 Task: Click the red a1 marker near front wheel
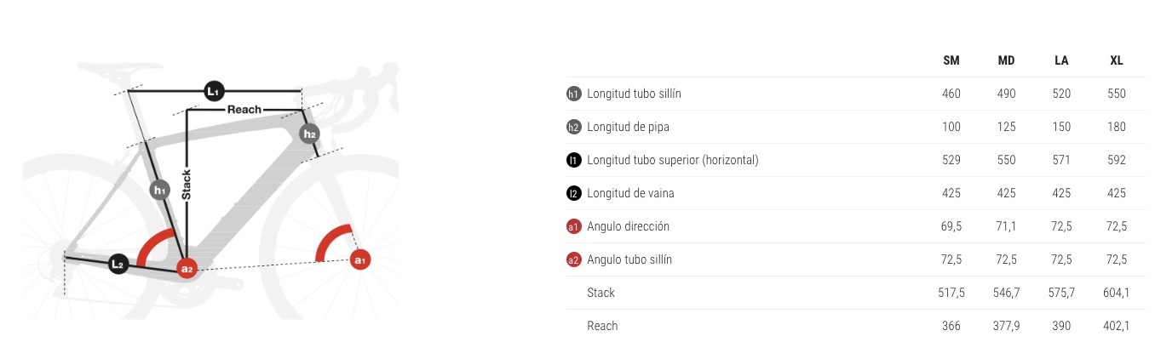point(359,259)
